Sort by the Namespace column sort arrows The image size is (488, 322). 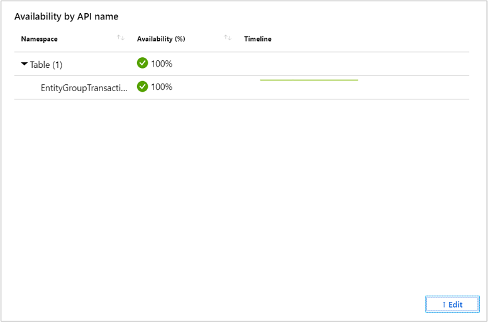(x=120, y=39)
